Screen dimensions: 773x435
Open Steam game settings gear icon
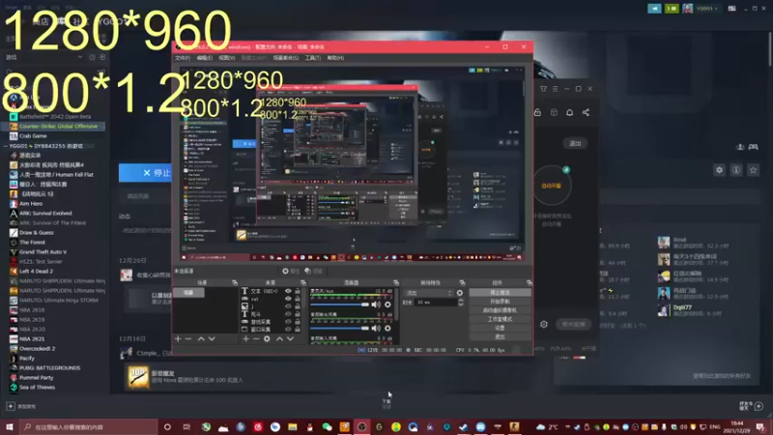pyautogui.click(x=719, y=170)
